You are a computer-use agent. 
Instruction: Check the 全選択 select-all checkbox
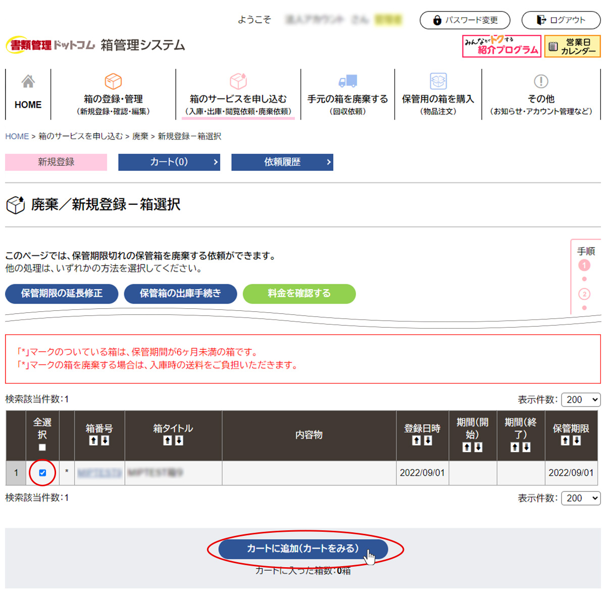[42, 447]
